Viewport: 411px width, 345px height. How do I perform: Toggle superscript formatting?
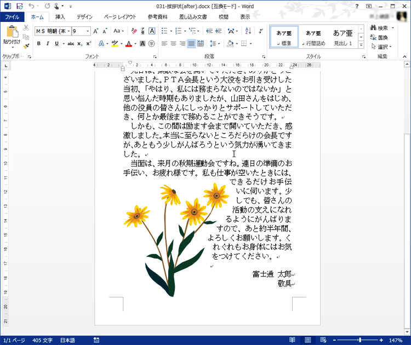pos(89,43)
